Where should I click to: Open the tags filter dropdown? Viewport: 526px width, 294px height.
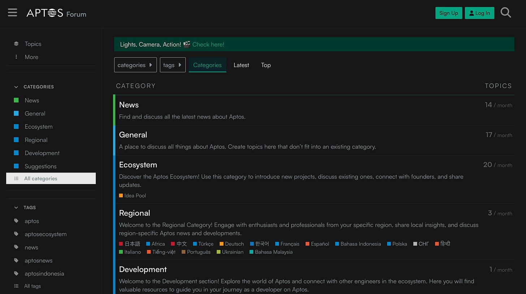(173, 65)
